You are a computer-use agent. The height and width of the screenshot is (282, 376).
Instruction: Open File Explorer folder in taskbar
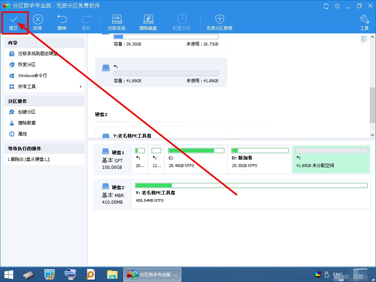point(112,275)
